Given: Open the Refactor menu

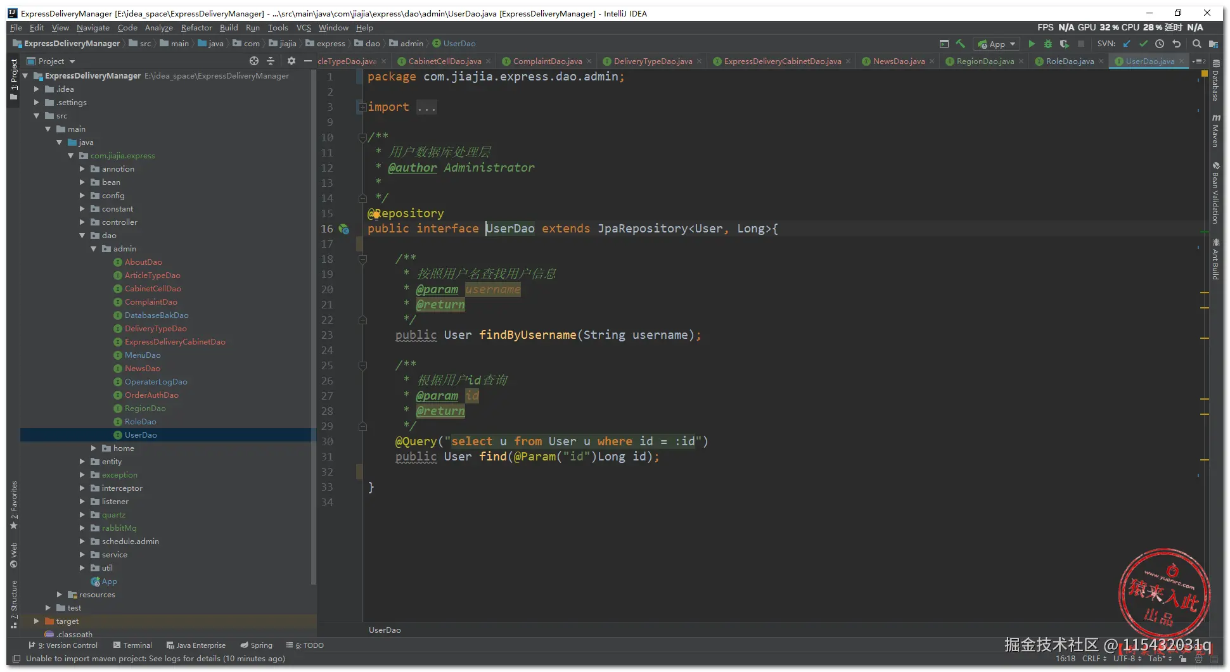Looking at the screenshot, I should click(x=196, y=28).
